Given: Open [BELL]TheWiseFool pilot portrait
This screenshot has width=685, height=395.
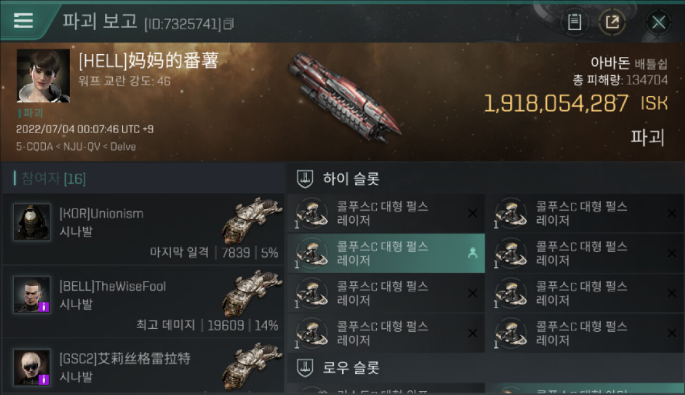Looking at the screenshot, I should point(32,294).
